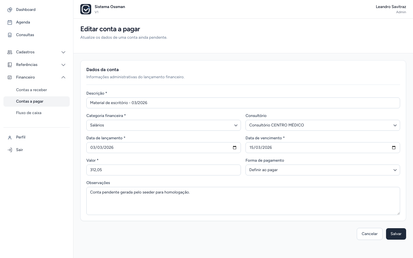Open the Categoria financeira dropdown
Viewport: 413px width, 258px height.
163,125
